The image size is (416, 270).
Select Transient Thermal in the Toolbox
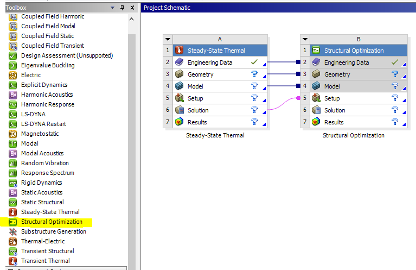45,261
